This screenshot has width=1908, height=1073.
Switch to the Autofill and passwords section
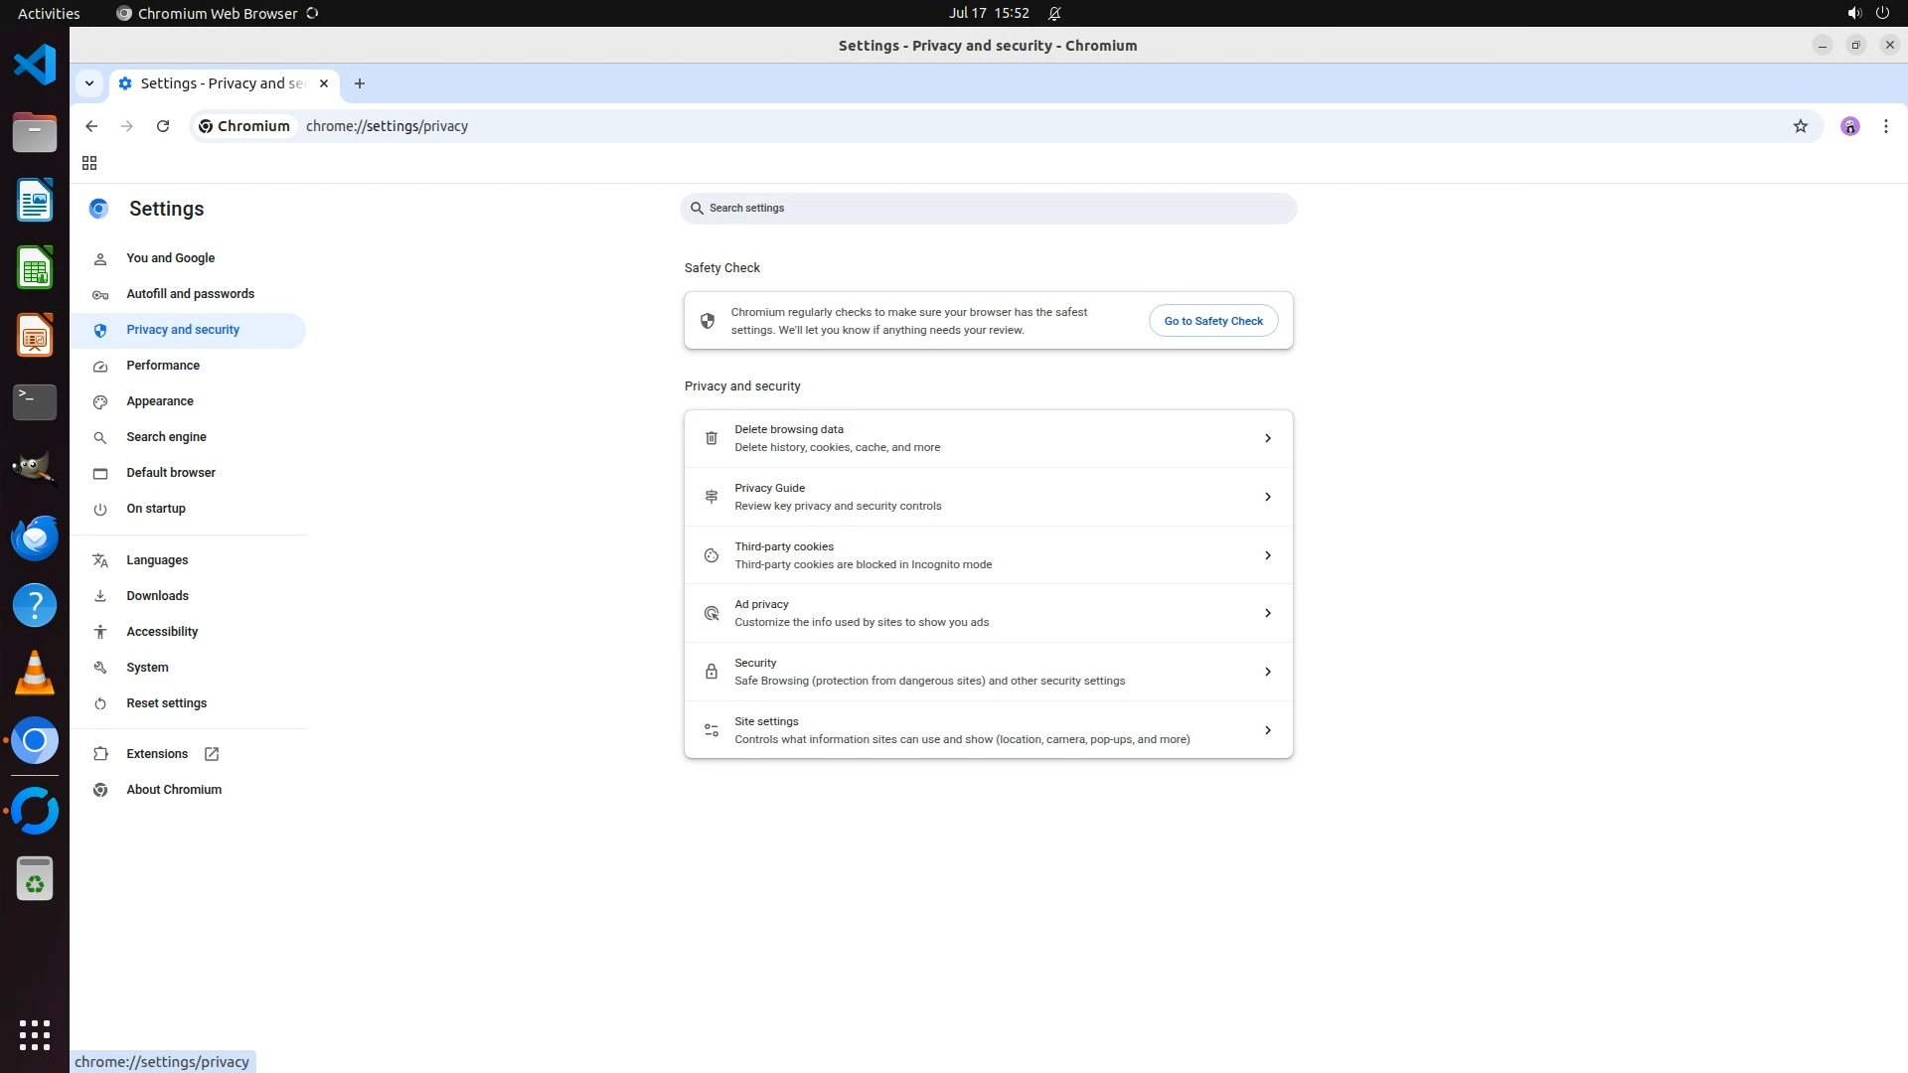190,294
